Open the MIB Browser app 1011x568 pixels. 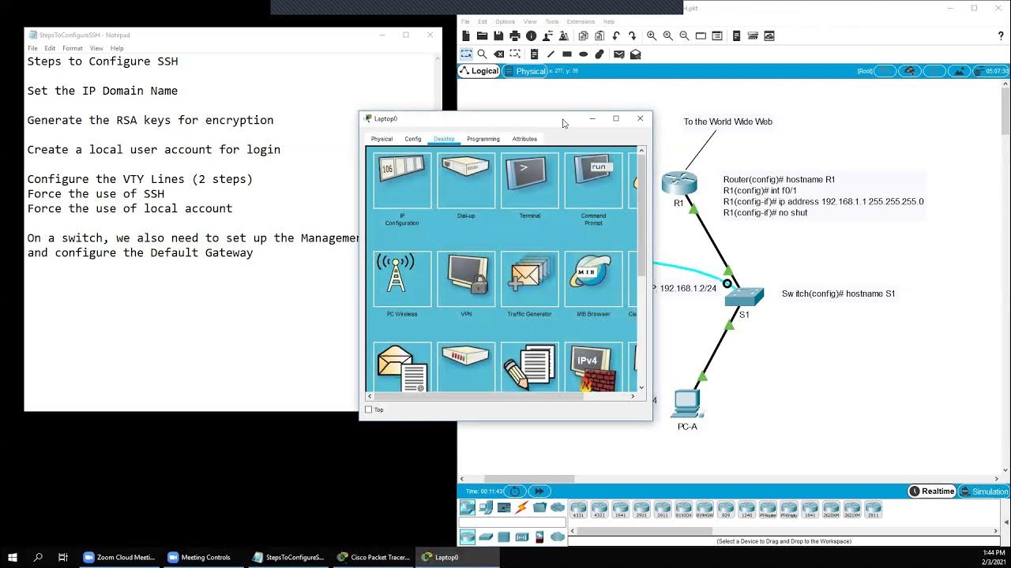click(x=593, y=278)
